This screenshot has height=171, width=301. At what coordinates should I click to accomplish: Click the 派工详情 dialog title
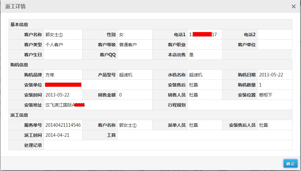(15, 6)
